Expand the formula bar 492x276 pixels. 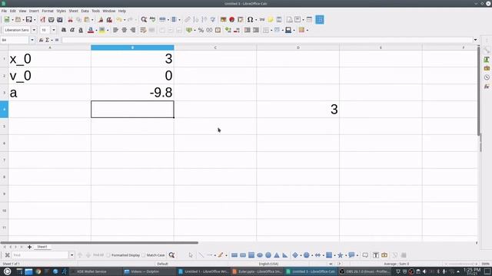tap(475, 40)
